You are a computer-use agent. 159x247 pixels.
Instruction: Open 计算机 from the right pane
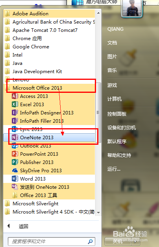coord(115,99)
